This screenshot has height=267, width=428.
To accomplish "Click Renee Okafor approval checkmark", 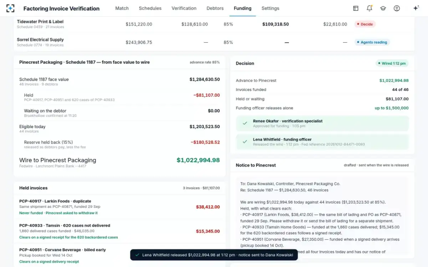I will (245, 123).
